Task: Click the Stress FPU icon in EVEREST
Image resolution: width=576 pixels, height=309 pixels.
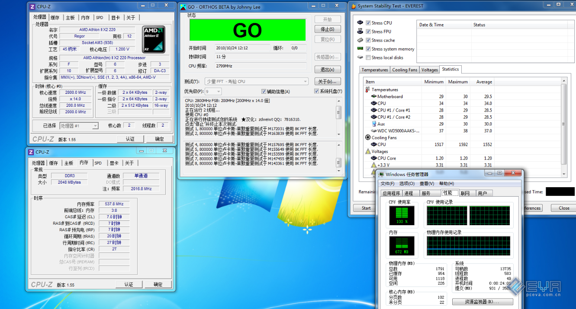Action: click(x=360, y=31)
